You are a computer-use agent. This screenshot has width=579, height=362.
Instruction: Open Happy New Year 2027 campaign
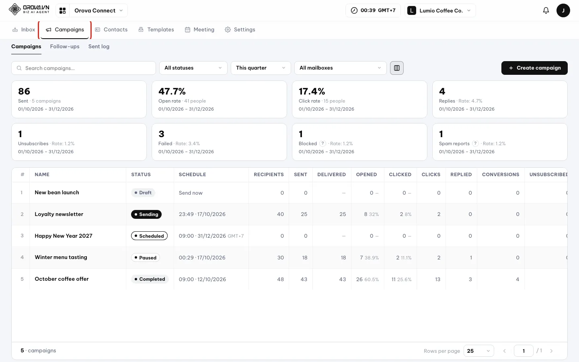pyautogui.click(x=64, y=236)
